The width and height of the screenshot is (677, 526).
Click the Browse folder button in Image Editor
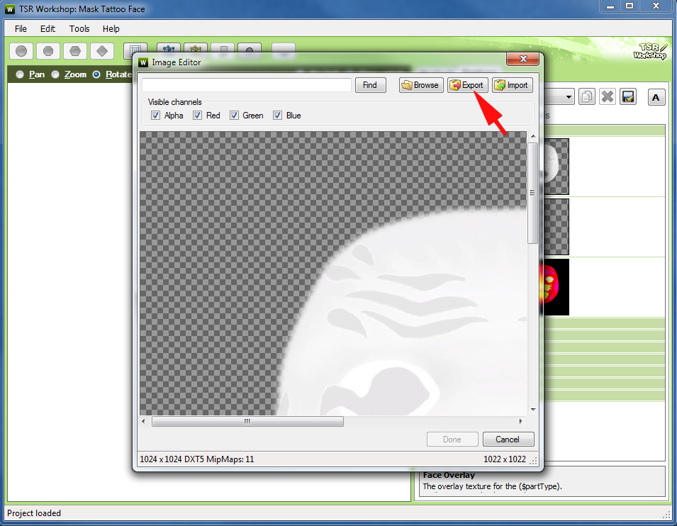(421, 85)
